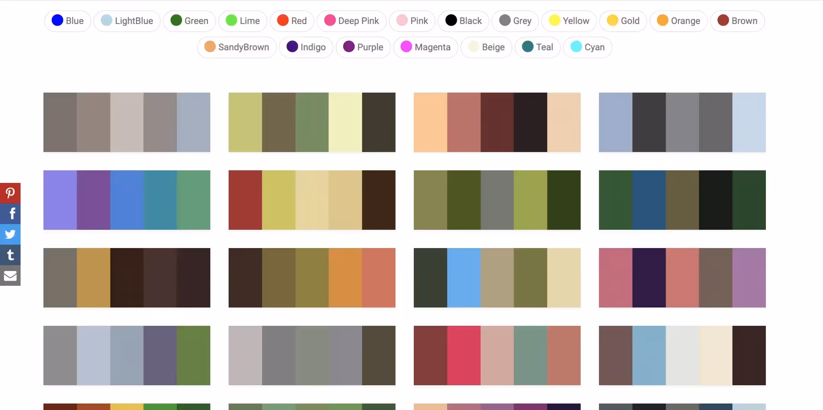The width and height of the screenshot is (823, 410).
Task: Filter palettes by Cyan
Action: (x=587, y=47)
